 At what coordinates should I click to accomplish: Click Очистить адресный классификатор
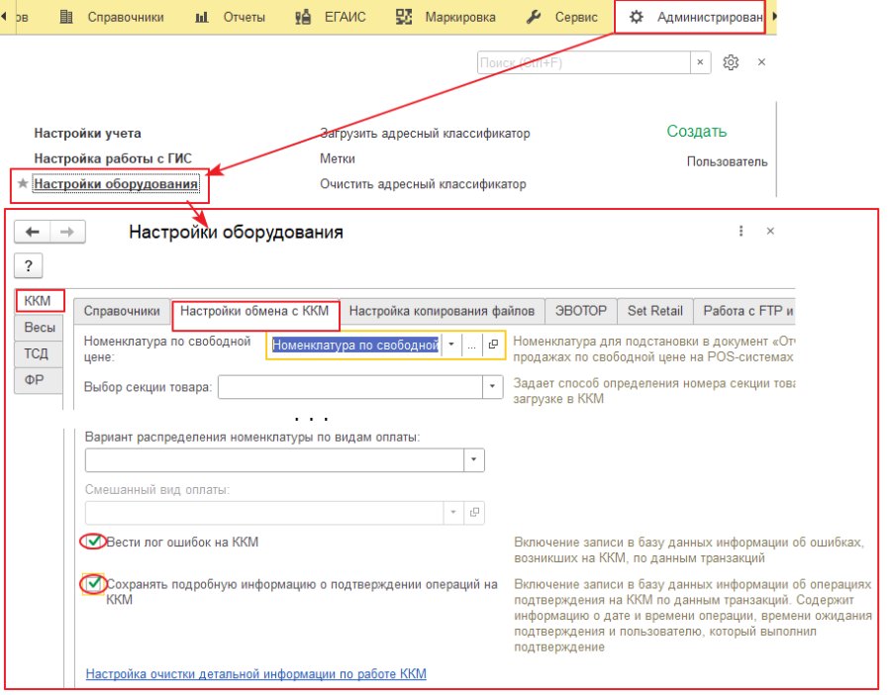(423, 184)
